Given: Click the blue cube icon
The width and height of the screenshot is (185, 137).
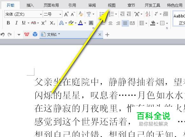Looking at the screenshot, I should pos(35,34).
